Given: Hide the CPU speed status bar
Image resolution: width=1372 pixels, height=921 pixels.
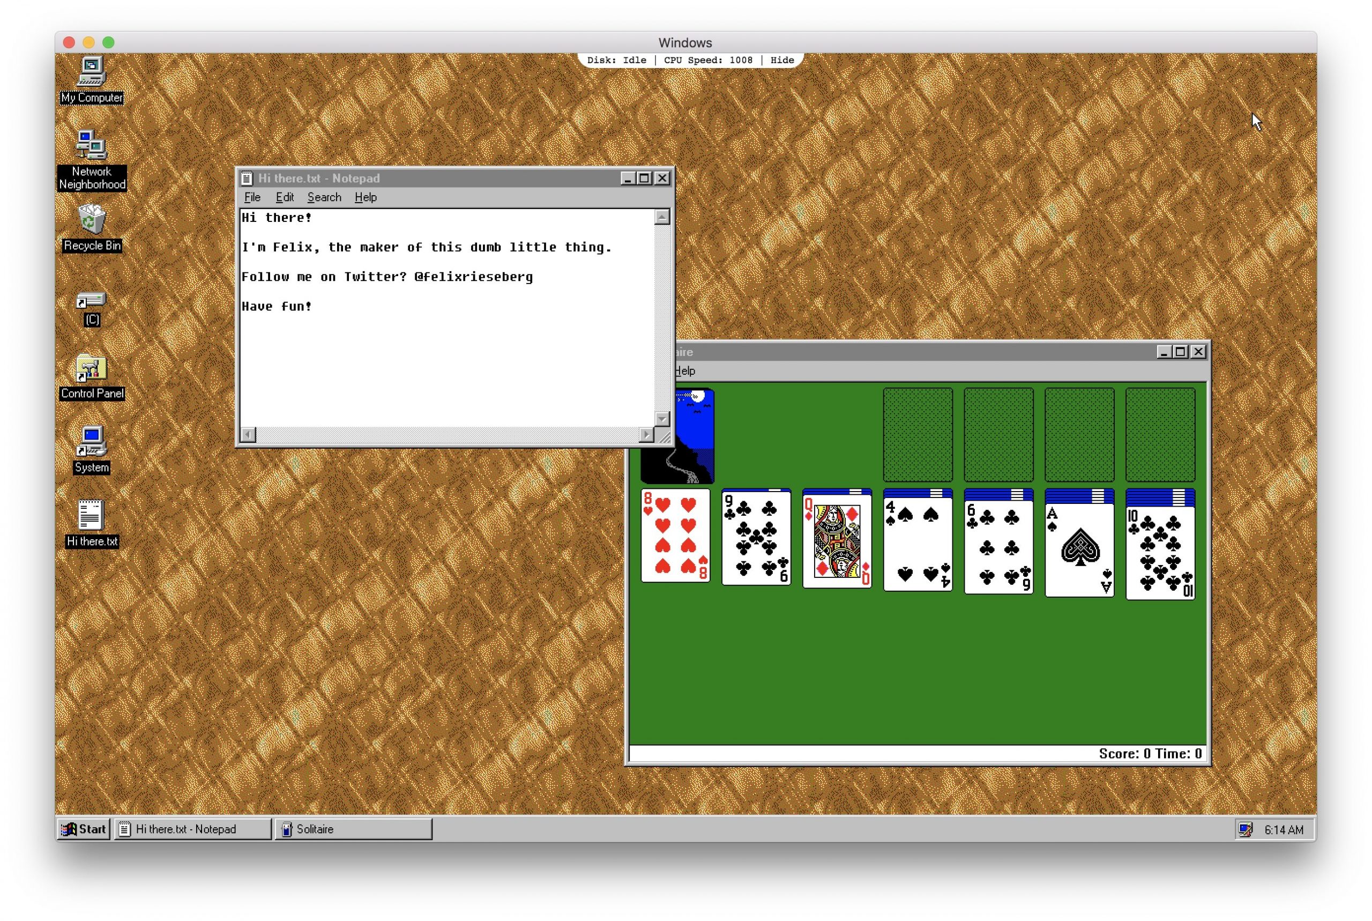Looking at the screenshot, I should (x=781, y=60).
